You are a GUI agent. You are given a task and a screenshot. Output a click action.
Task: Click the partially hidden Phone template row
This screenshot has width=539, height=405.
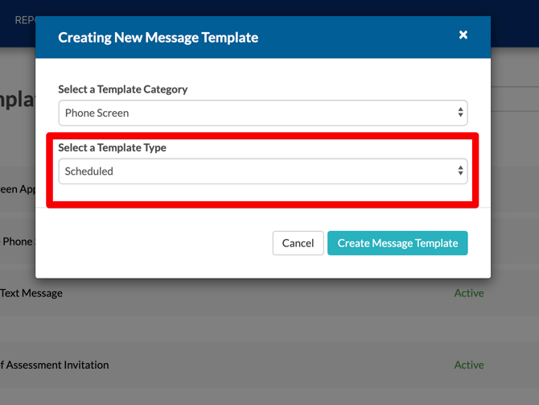point(17,242)
